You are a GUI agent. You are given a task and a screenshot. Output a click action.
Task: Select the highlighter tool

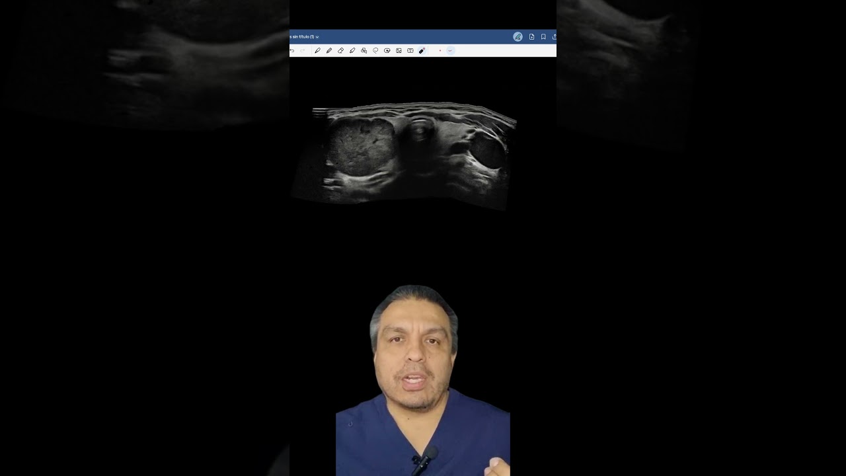coord(352,51)
